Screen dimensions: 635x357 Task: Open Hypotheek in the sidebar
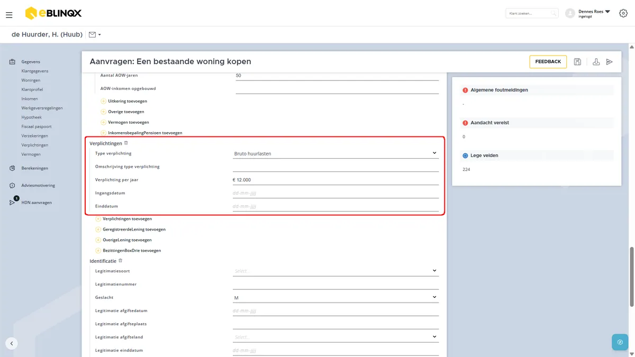pyautogui.click(x=31, y=117)
